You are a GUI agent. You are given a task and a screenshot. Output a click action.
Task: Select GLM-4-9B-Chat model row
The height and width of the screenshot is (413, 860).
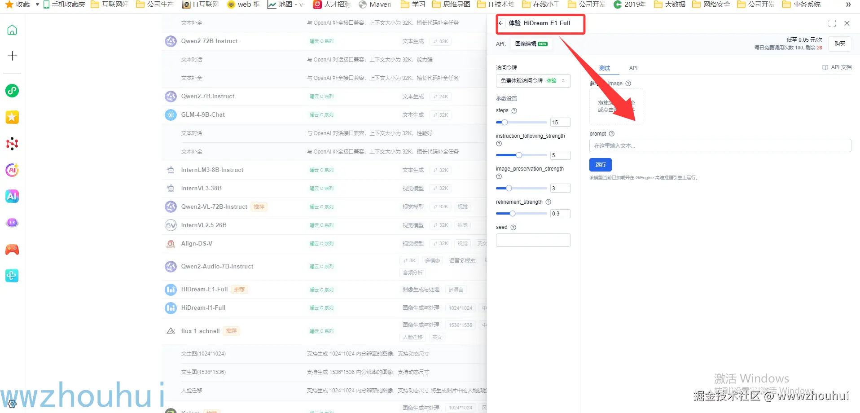point(324,115)
